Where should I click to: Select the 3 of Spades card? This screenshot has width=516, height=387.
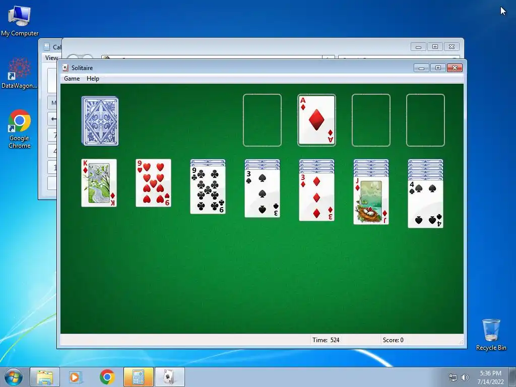coord(262,193)
